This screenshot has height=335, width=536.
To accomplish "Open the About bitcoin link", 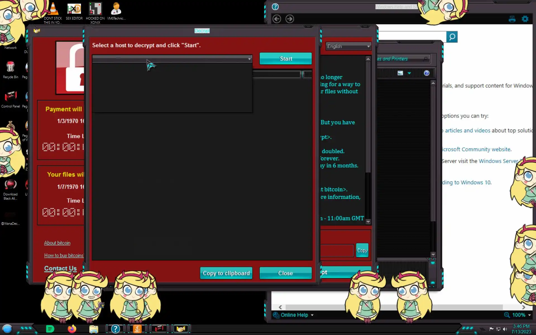I will point(57,243).
